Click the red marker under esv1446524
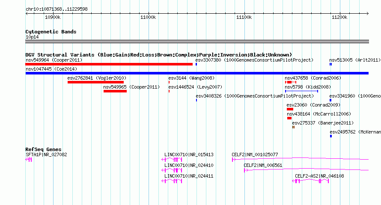 tap(169, 91)
